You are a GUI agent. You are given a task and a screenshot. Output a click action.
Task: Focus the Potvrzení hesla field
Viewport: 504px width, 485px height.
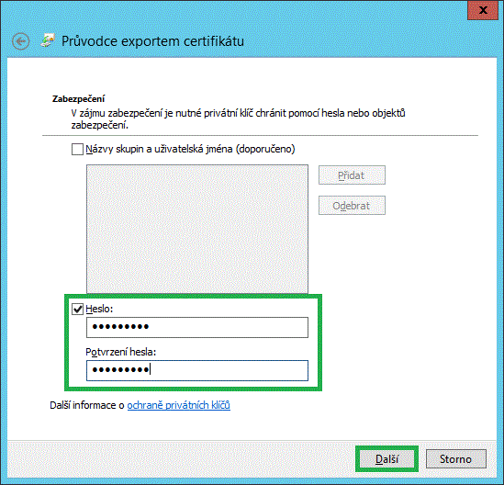[x=197, y=370]
